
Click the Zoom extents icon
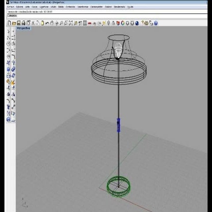71,23
